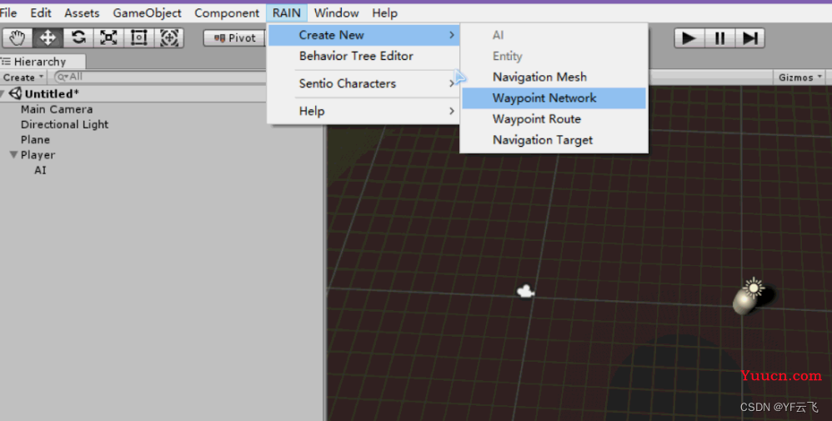This screenshot has width=832, height=421.
Task: Open the Gizmos dropdown
Action: coord(799,78)
